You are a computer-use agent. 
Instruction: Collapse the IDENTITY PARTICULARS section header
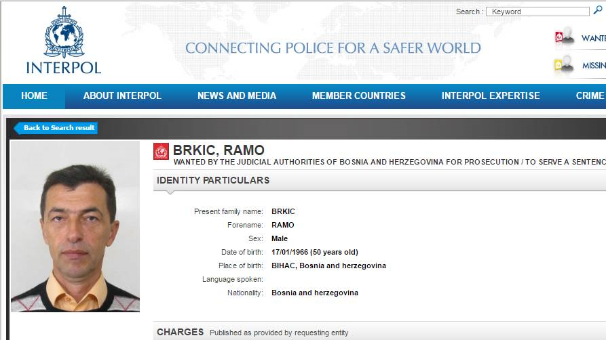(213, 180)
